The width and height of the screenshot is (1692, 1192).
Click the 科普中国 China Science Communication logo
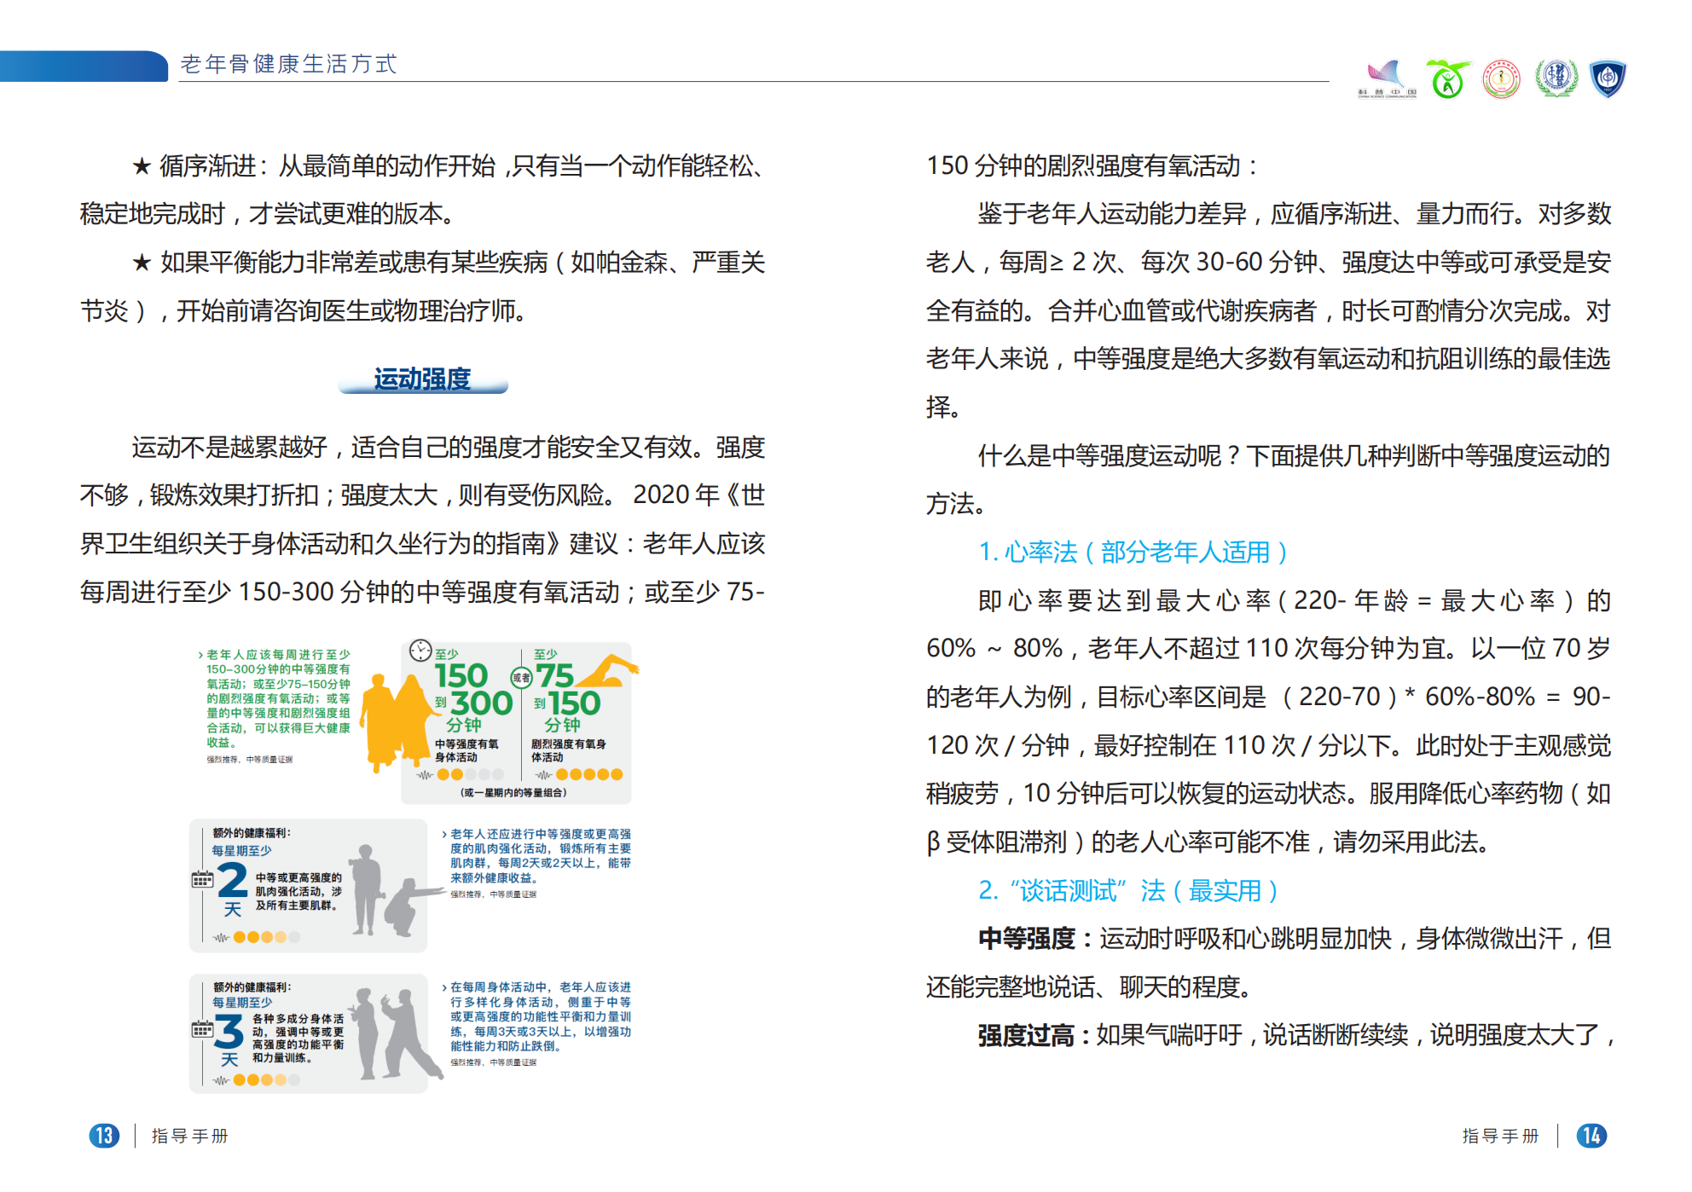[x=1387, y=78]
